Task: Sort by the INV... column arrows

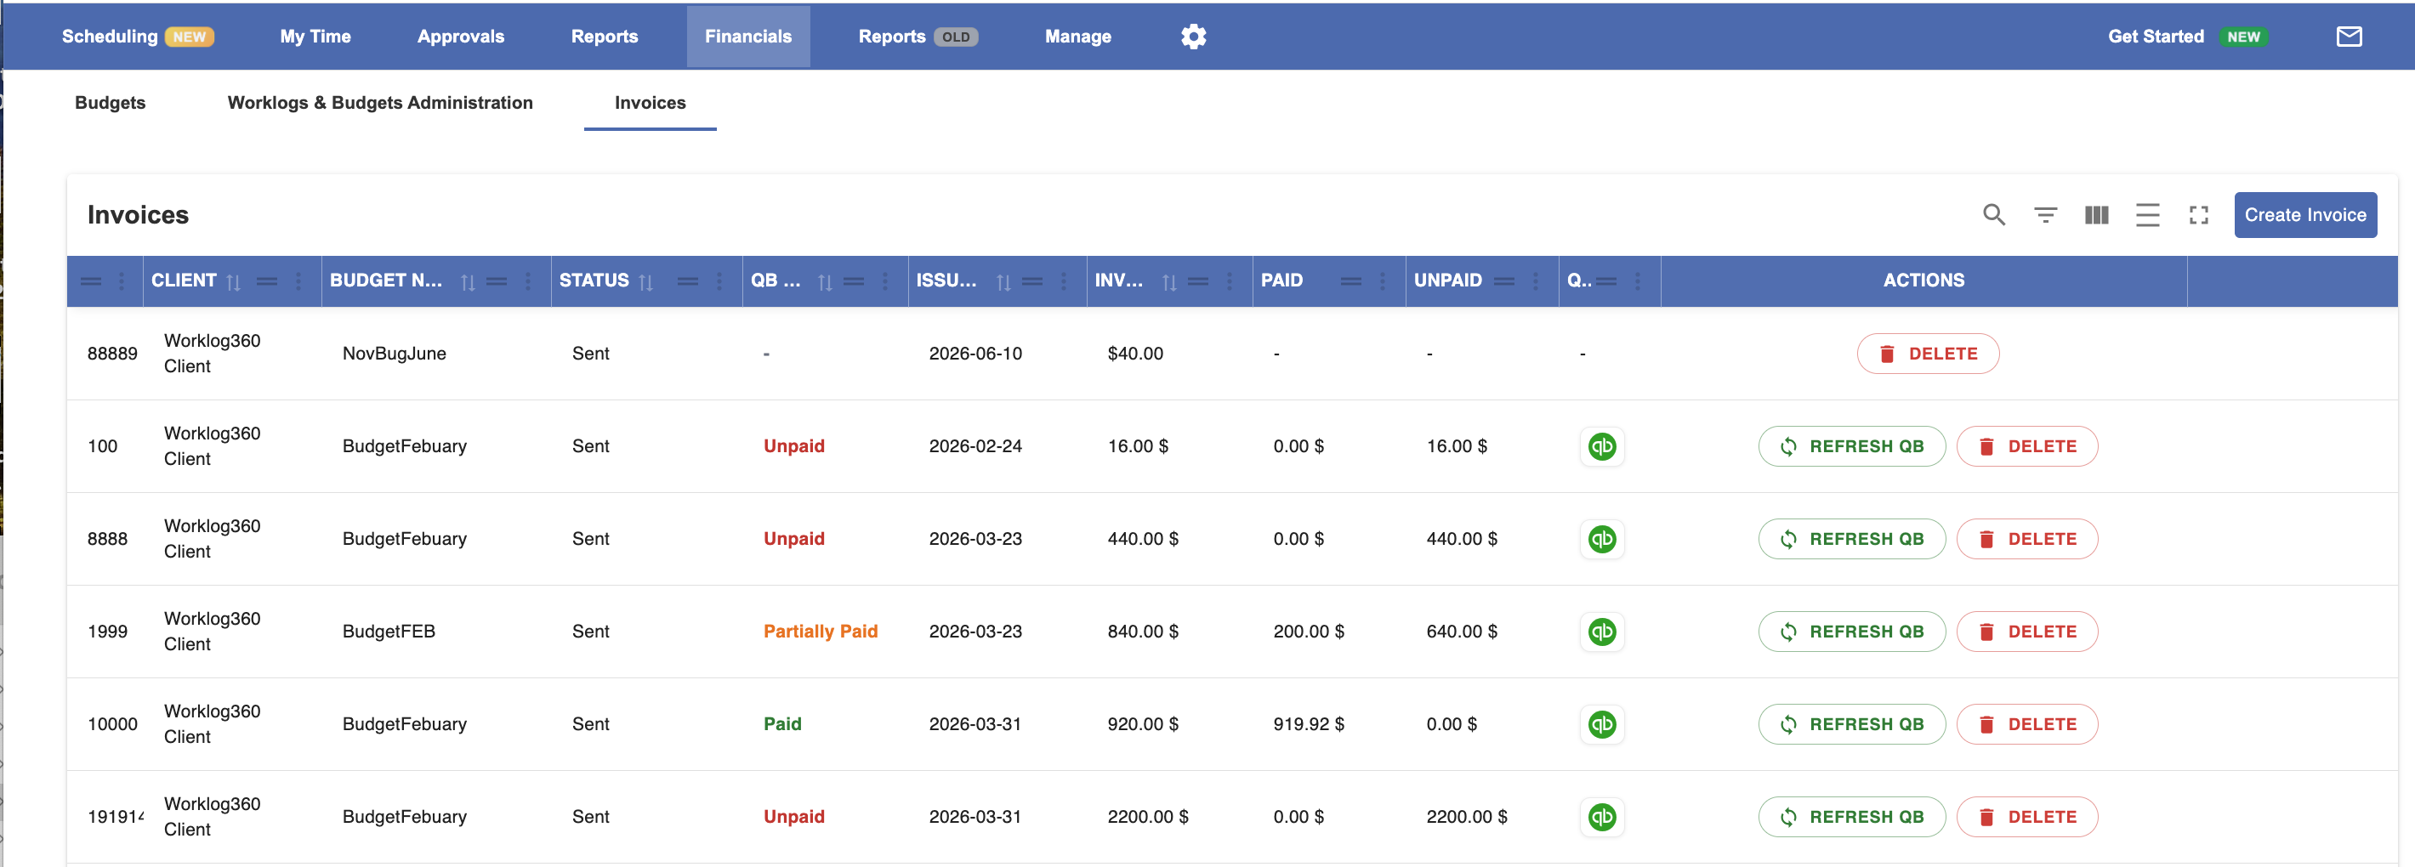Action: 1168,281
